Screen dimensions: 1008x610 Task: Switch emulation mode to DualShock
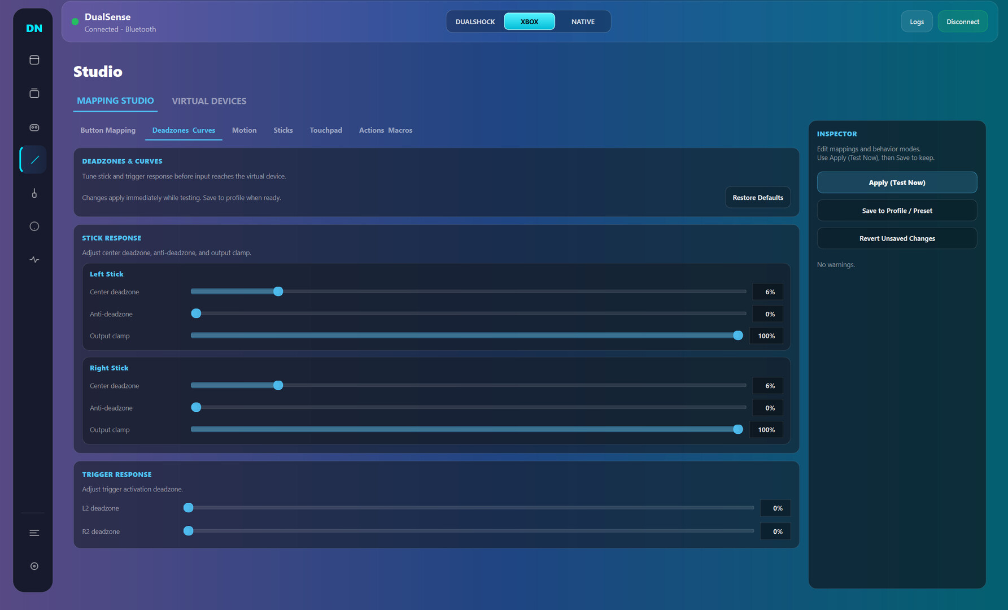pos(475,21)
